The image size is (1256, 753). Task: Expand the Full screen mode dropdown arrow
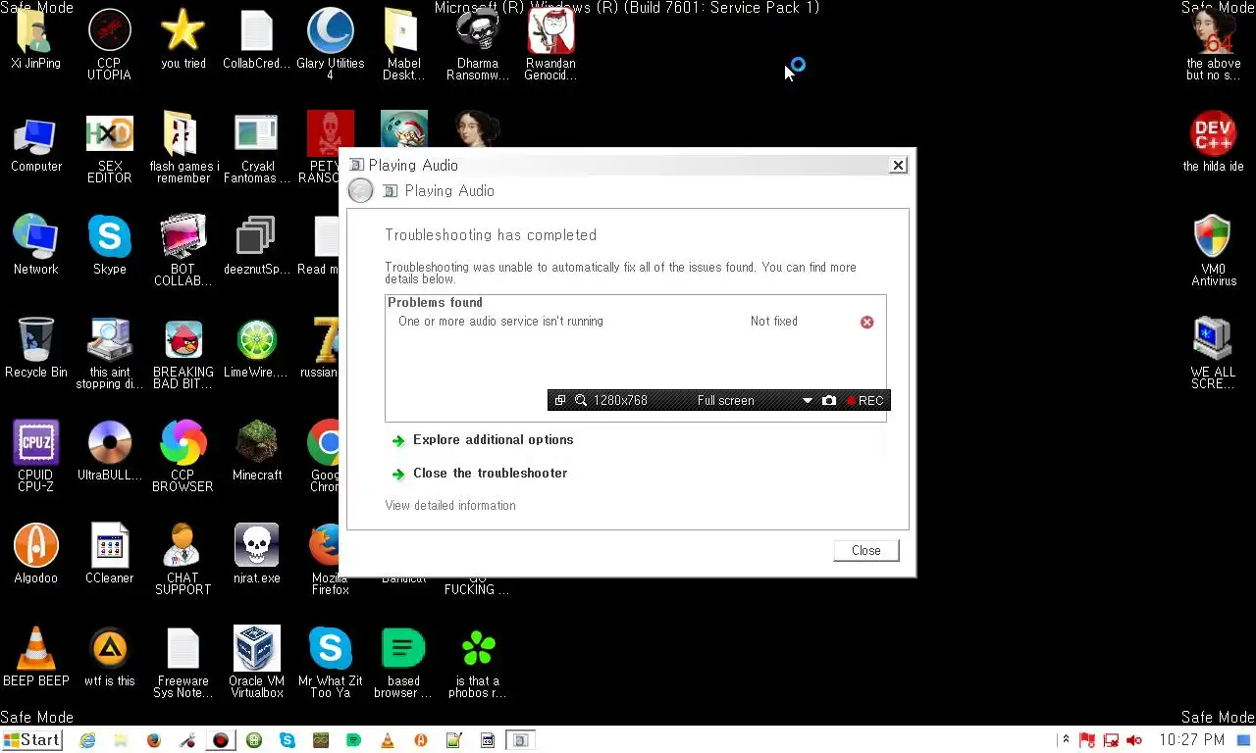(x=808, y=401)
